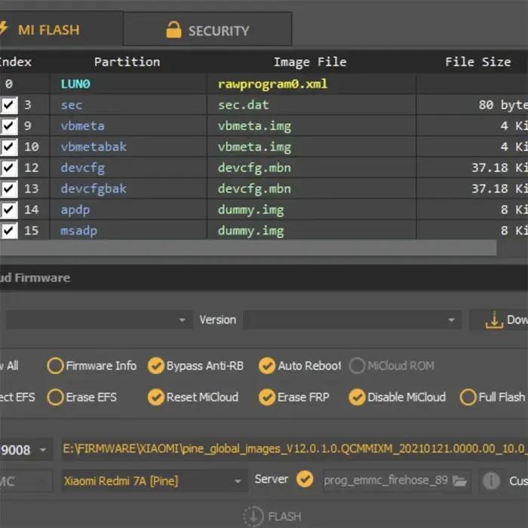The image size is (528, 528).
Task: Click dummy.img in the apdp row
Action: [250, 210]
